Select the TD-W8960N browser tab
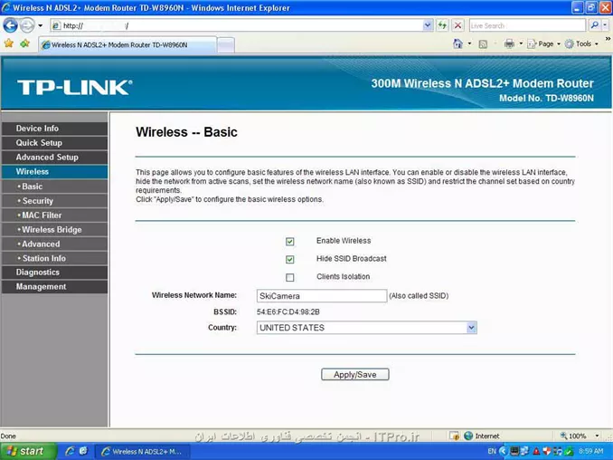Screen dimensions: 613x460 (127, 45)
